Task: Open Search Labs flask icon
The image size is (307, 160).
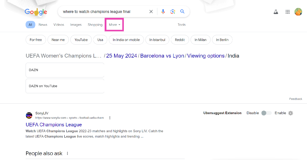Action: (276, 12)
